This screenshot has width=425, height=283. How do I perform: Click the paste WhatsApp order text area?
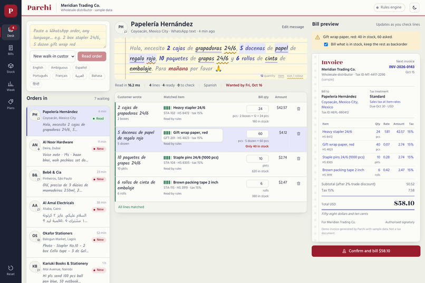click(x=68, y=36)
